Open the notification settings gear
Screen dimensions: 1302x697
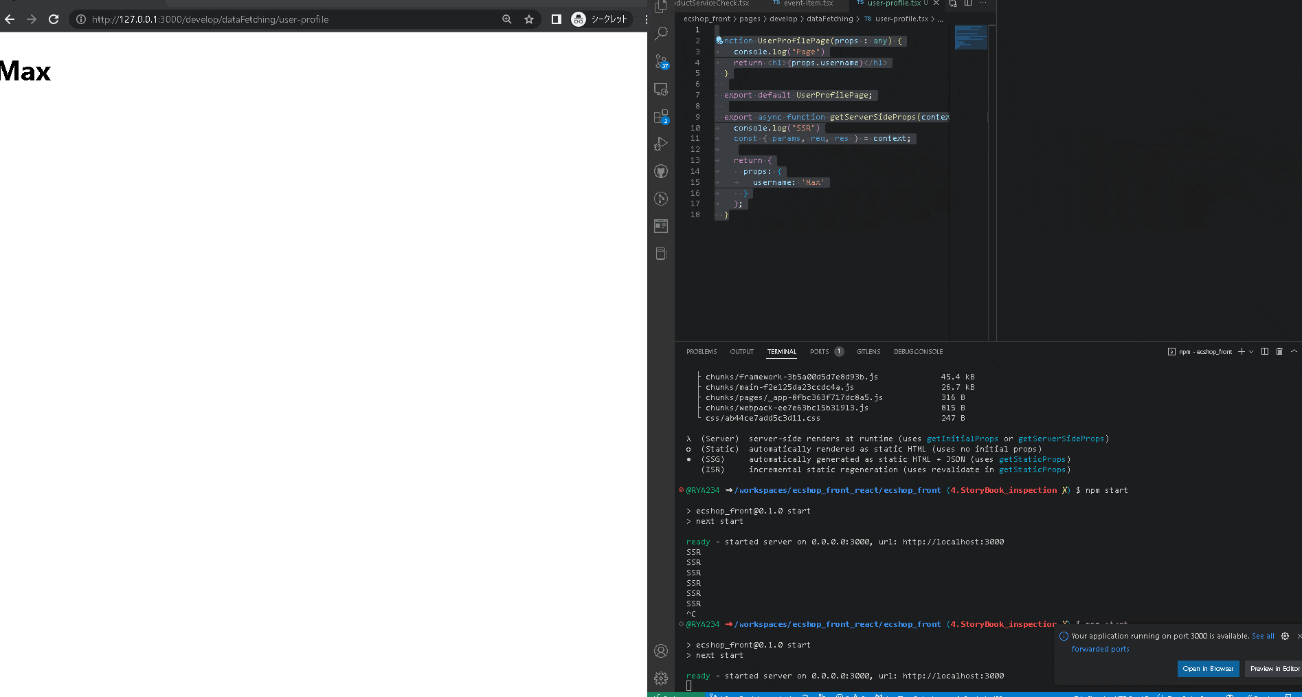tap(1285, 637)
